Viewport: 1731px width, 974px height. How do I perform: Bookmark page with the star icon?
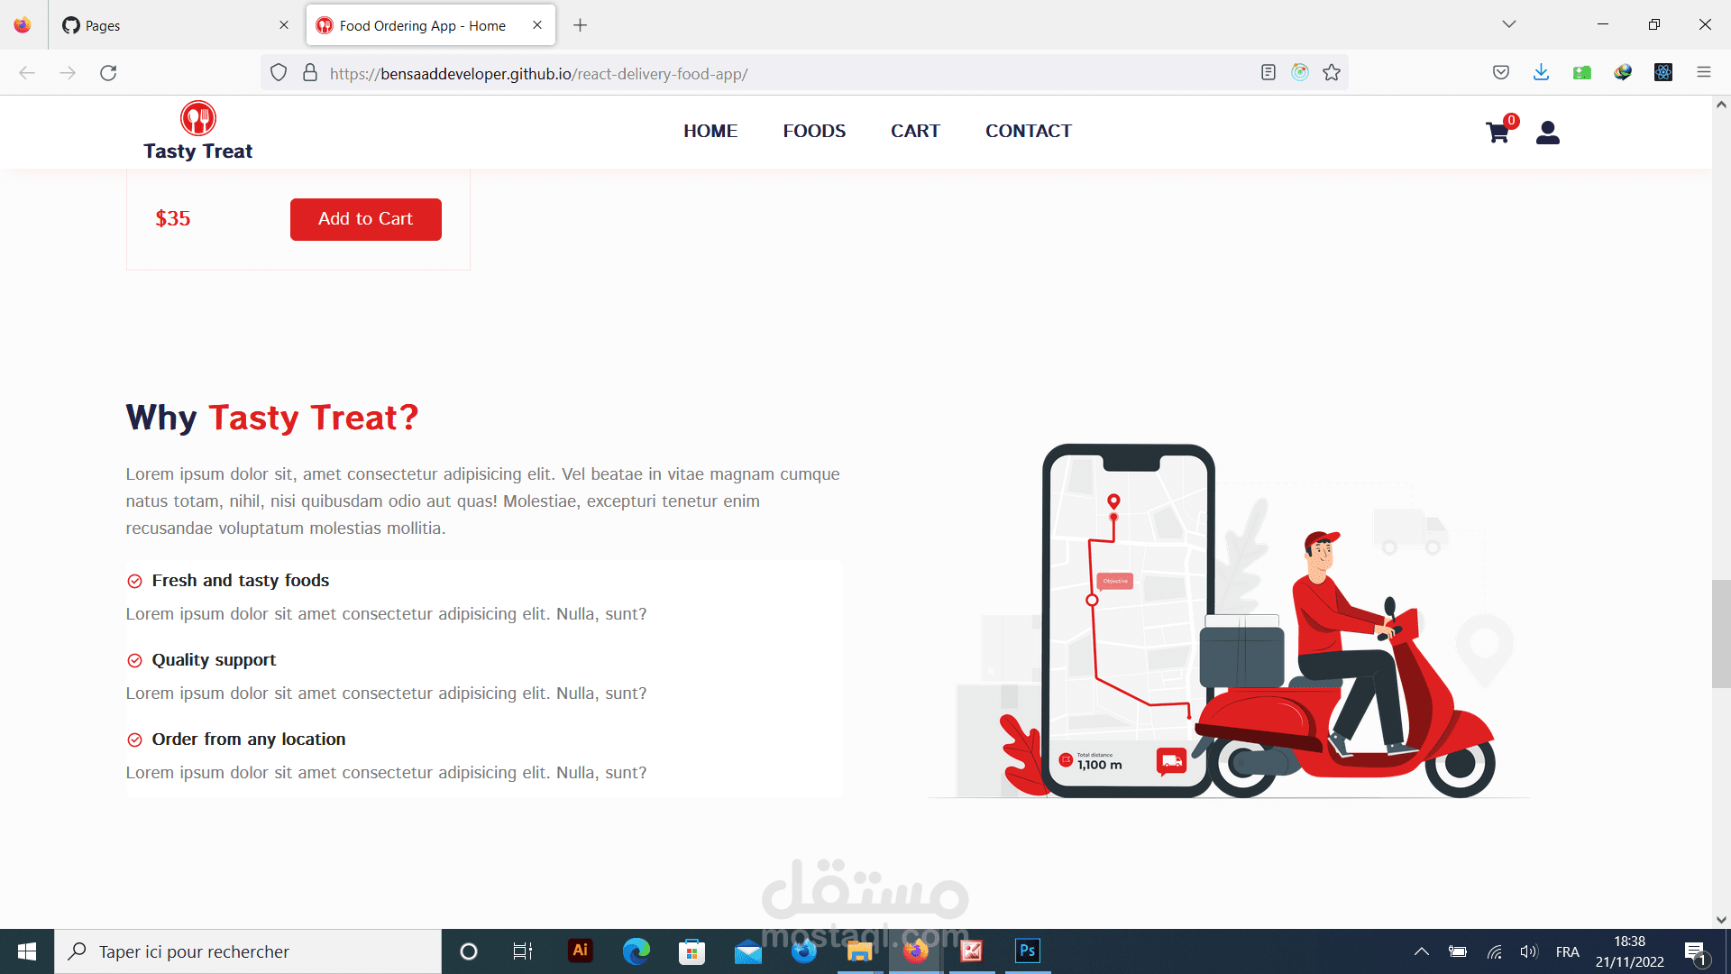[1332, 73]
